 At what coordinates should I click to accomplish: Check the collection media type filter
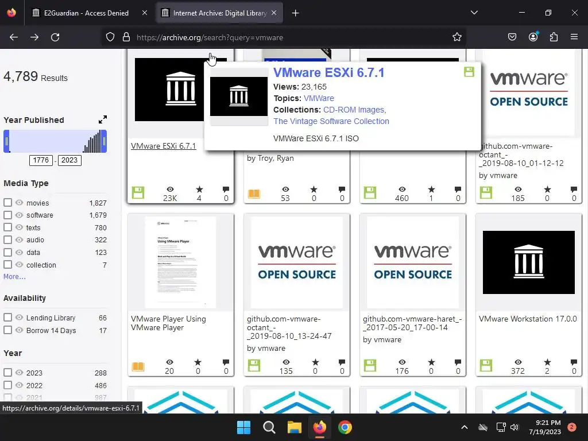tap(7, 264)
